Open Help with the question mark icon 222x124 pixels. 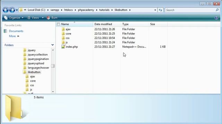tap(216, 18)
